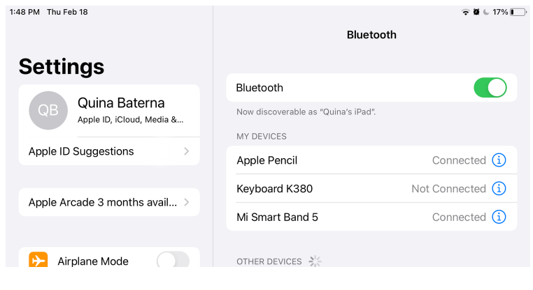The width and height of the screenshot is (533, 290).
Task: Tap the orange Airplane Mode icon
Action: click(x=38, y=259)
